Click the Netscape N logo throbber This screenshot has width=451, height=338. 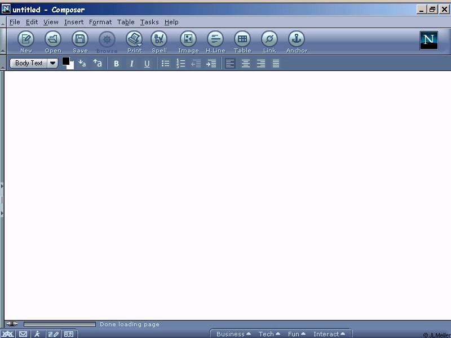pyautogui.click(x=428, y=40)
